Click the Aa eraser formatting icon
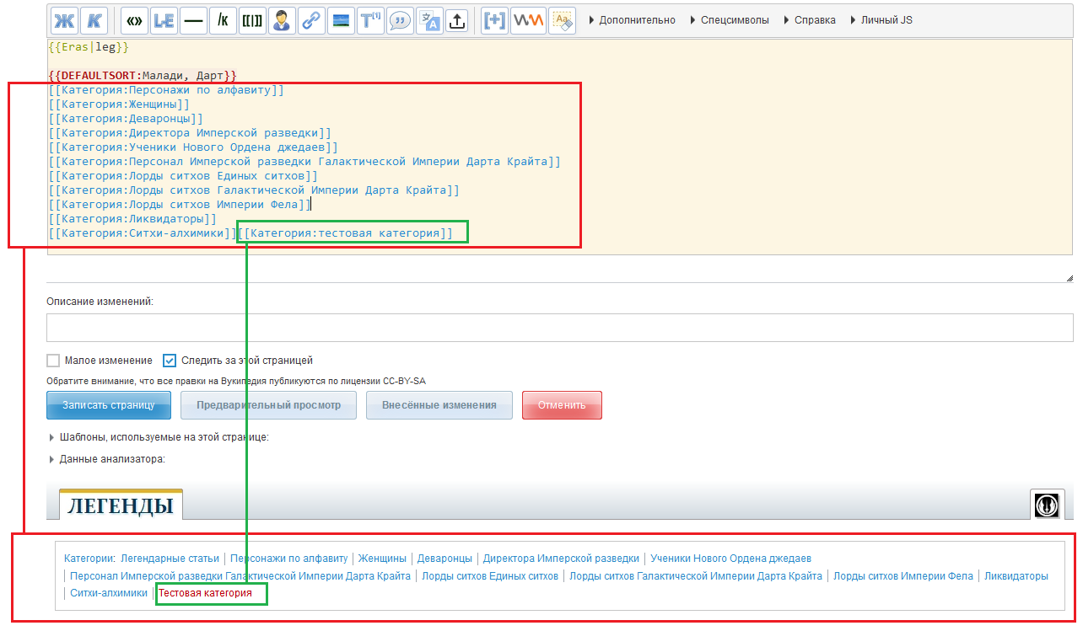This screenshot has height=631, width=1083. (562, 21)
